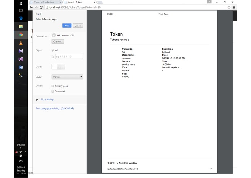This screenshot has height=178, width=251.
Task: Select the custom page range radio button
Action: [53, 57]
